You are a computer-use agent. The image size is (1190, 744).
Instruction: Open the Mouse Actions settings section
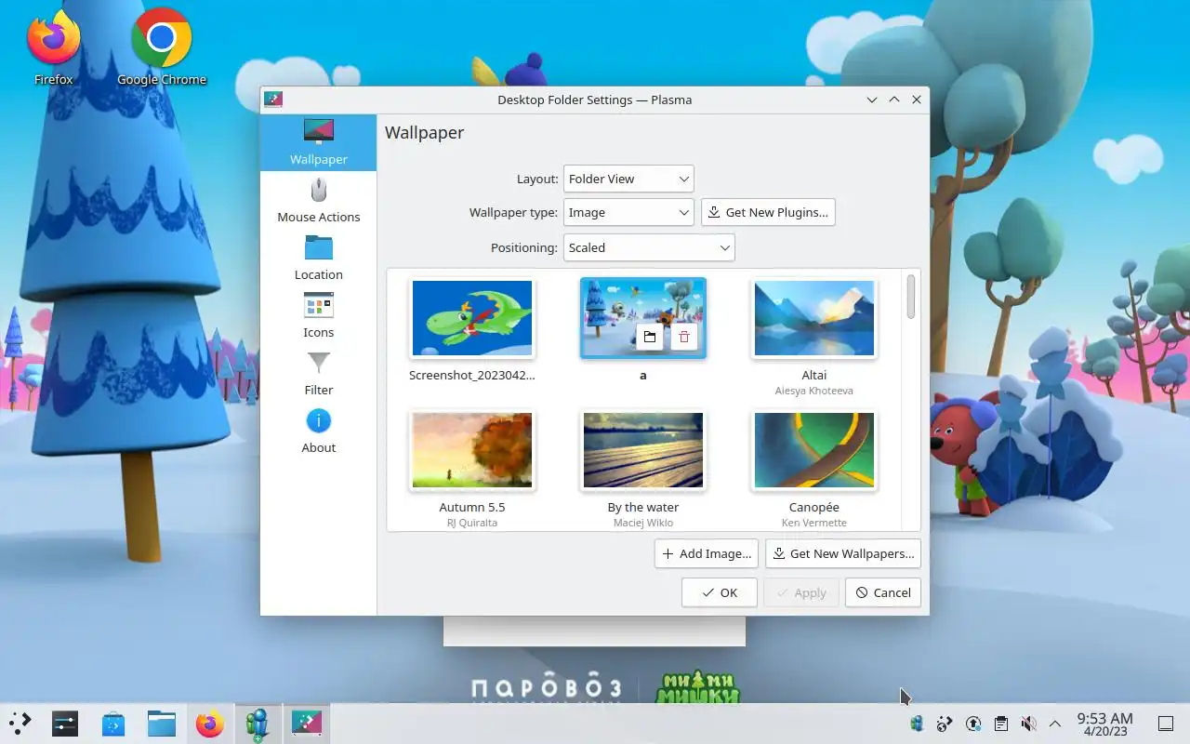pos(318,201)
